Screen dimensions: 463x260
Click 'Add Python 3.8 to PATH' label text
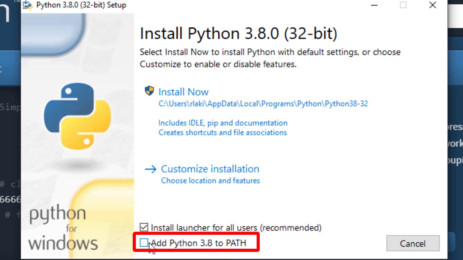(x=199, y=243)
